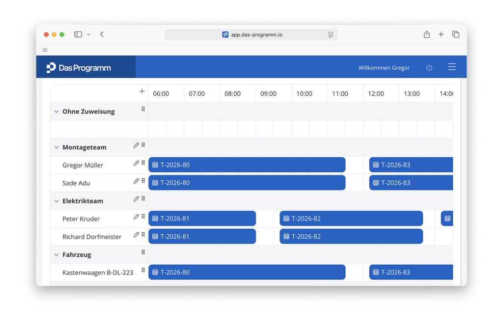Open Peter Kruder's T-2026-82 task
503x334 pixels.
point(351,219)
